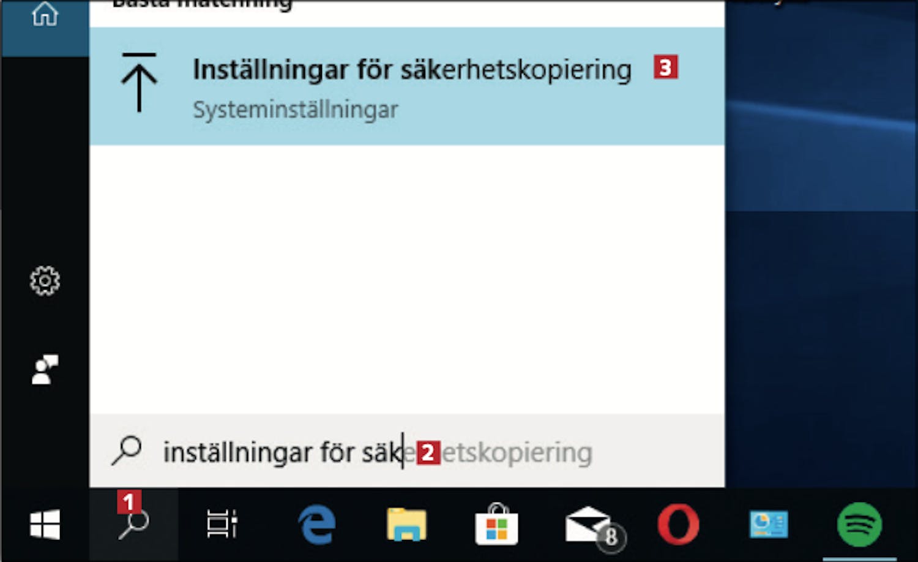This screenshot has height=562, width=918.
Task: Open the blue panel app icon beside Opera
Action: pyautogui.click(x=769, y=525)
